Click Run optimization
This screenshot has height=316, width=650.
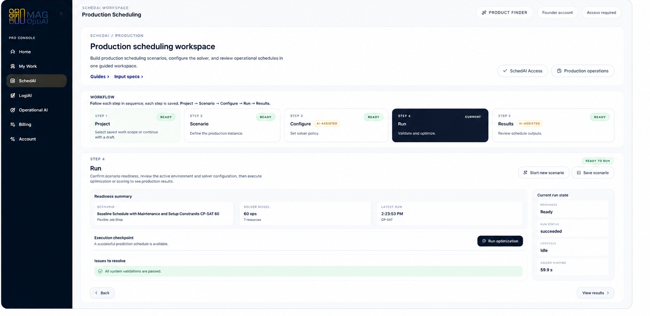pyautogui.click(x=500, y=241)
